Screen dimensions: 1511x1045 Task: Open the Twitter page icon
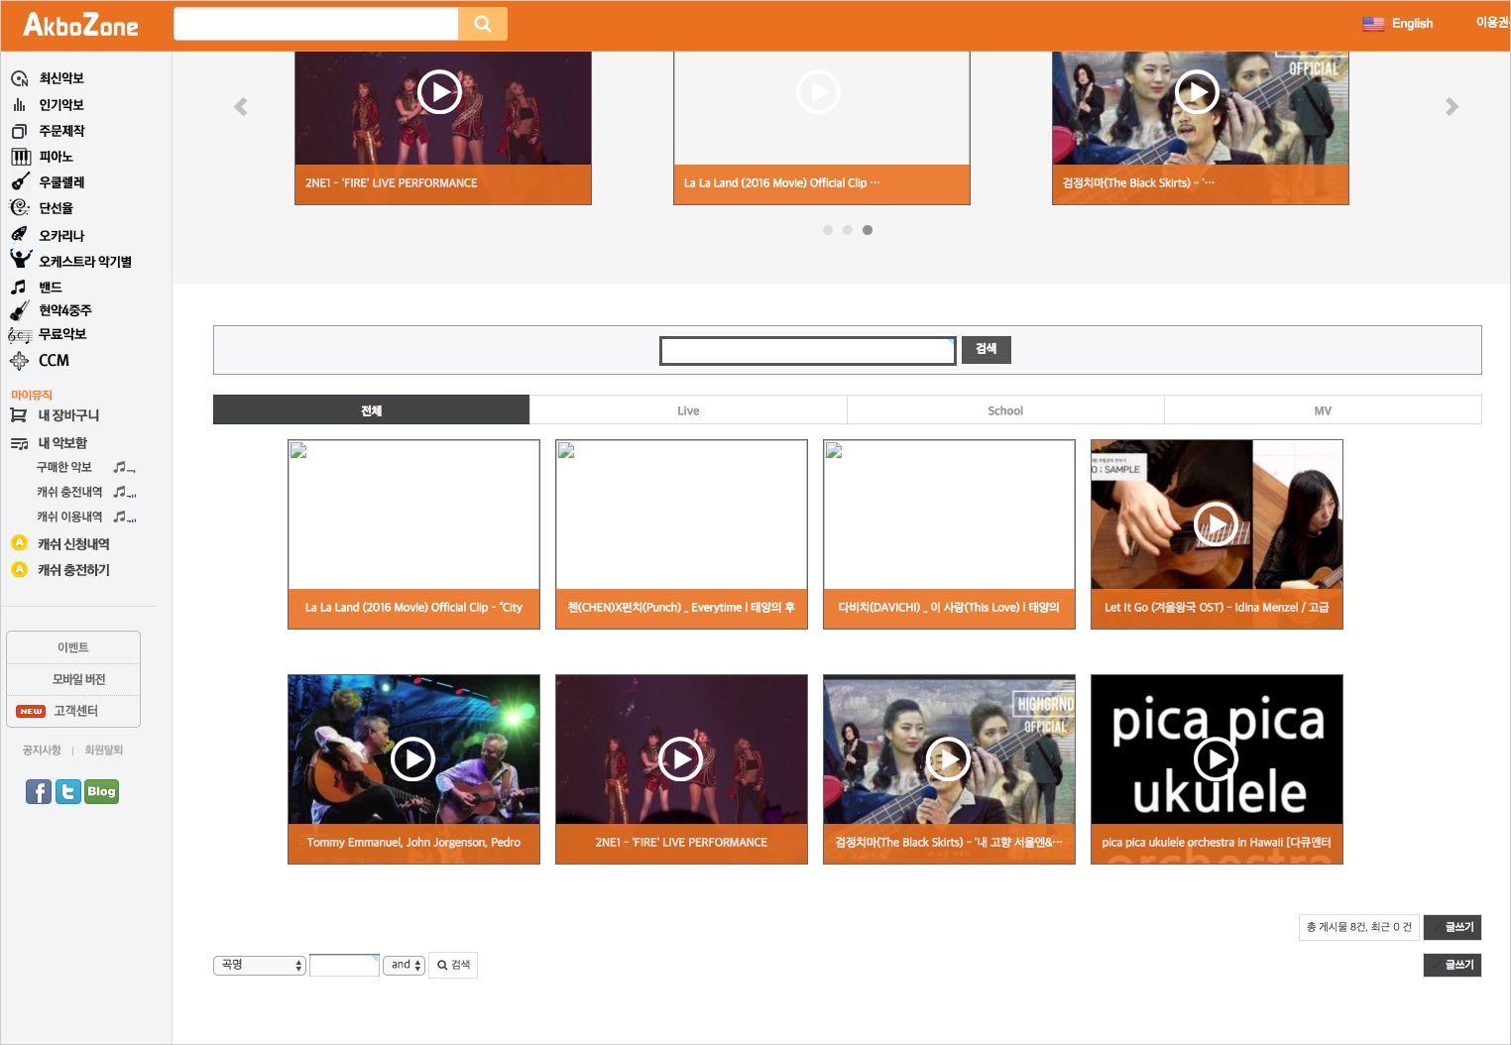68,791
